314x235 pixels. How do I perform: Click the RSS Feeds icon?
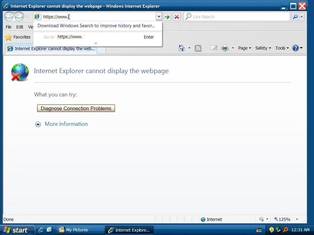[198, 48]
